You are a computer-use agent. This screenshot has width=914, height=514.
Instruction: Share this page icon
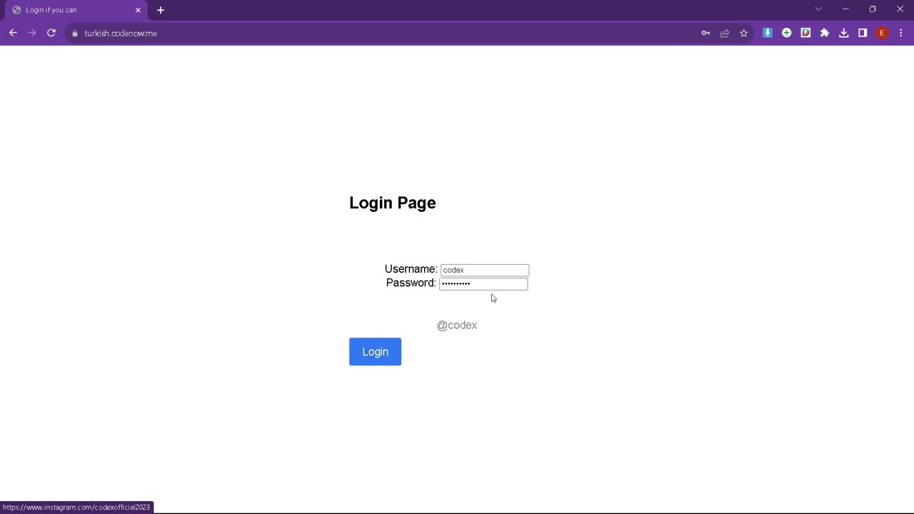(725, 33)
